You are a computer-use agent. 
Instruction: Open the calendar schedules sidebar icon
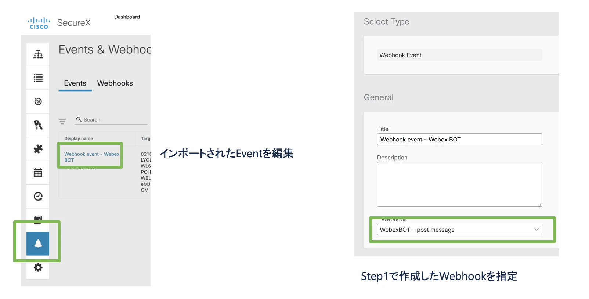click(x=38, y=173)
